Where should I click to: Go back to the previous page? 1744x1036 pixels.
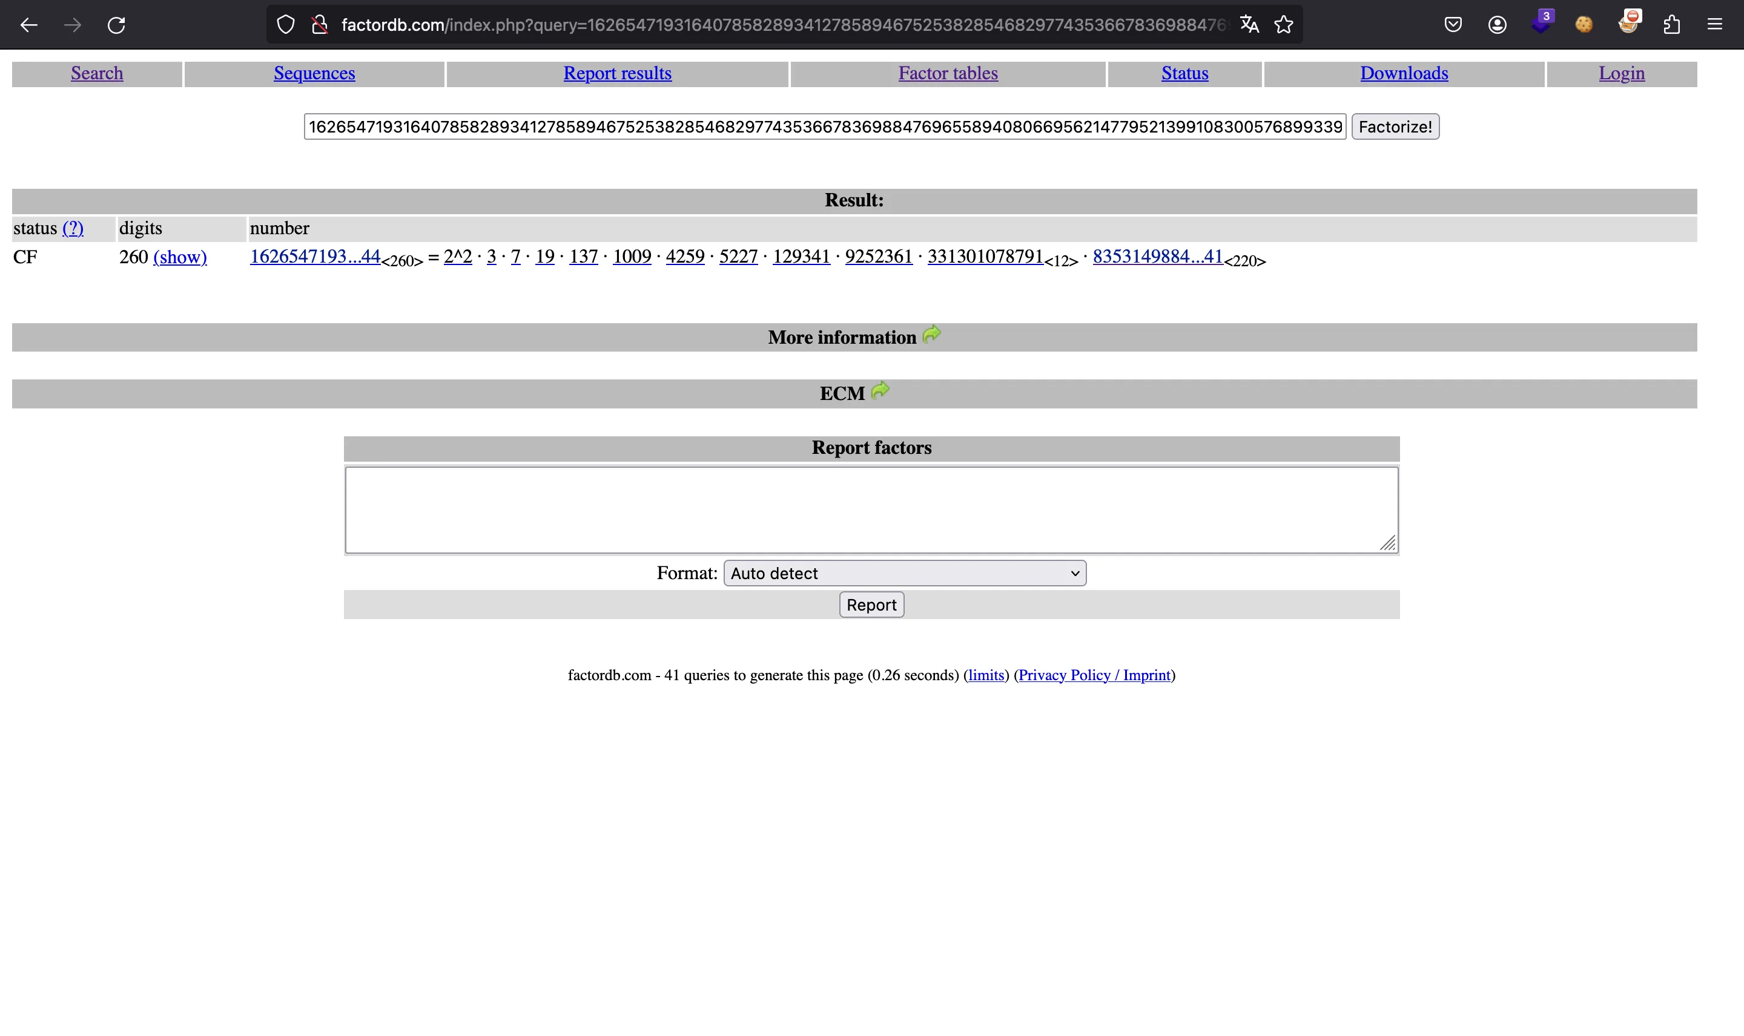[28, 25]
